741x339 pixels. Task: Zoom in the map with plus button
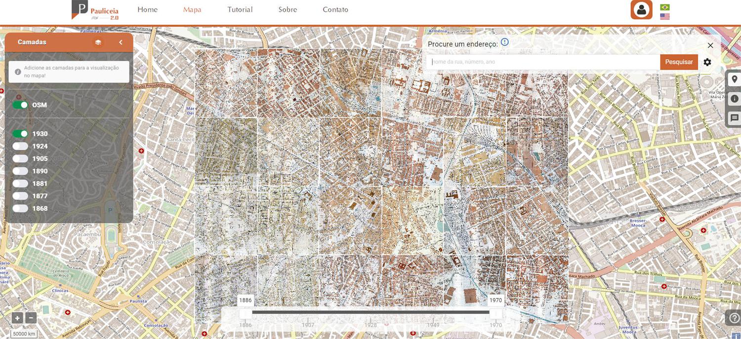coord(17,318)
